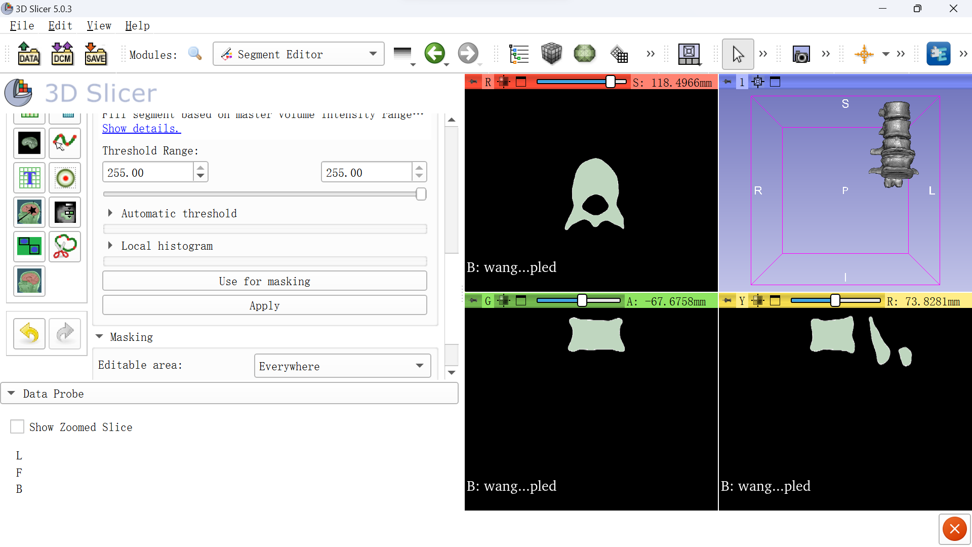Increase the lower threshold with up stepper

click(x=200, y=168)
